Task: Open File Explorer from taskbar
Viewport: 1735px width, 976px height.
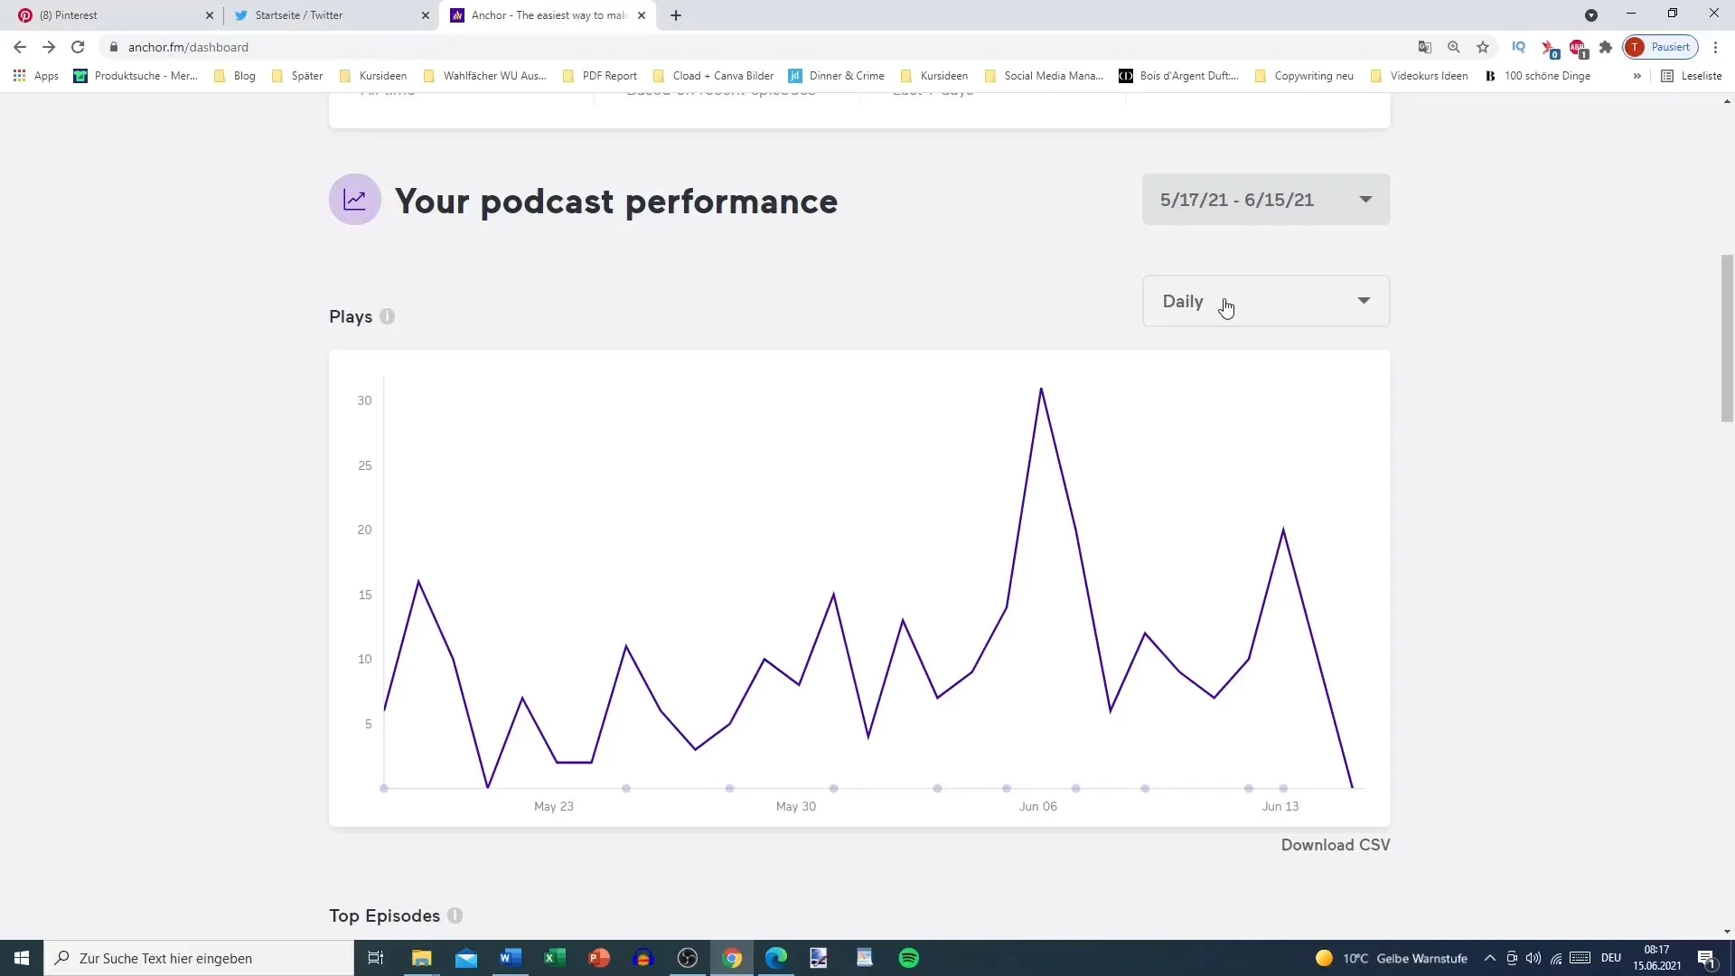Action: coord(422,958)
